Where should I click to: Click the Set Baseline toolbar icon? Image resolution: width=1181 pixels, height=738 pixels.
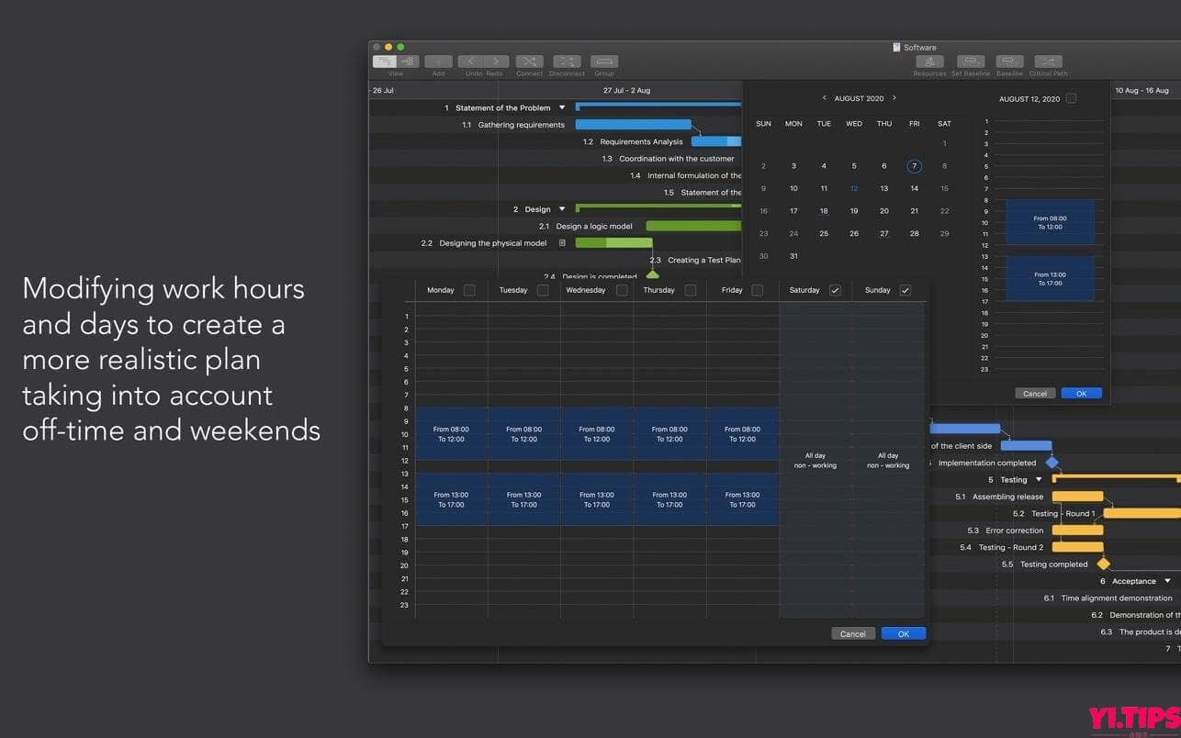point(970,62)
